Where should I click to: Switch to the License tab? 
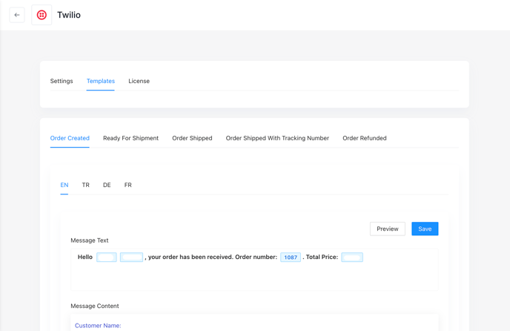(x=139, y=81)
